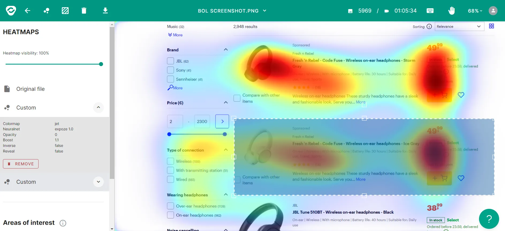The height and width of the screenshot is (231, 505).
Task: Click the Original file document icon
Action: 7,89
